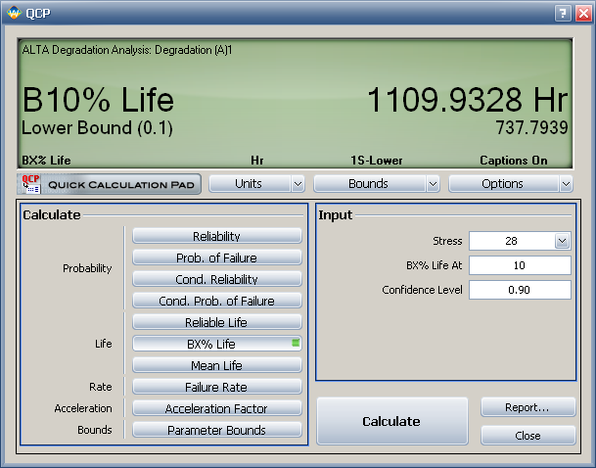
Task: Click the QCP title bar app icon
Action: [12, 12]
